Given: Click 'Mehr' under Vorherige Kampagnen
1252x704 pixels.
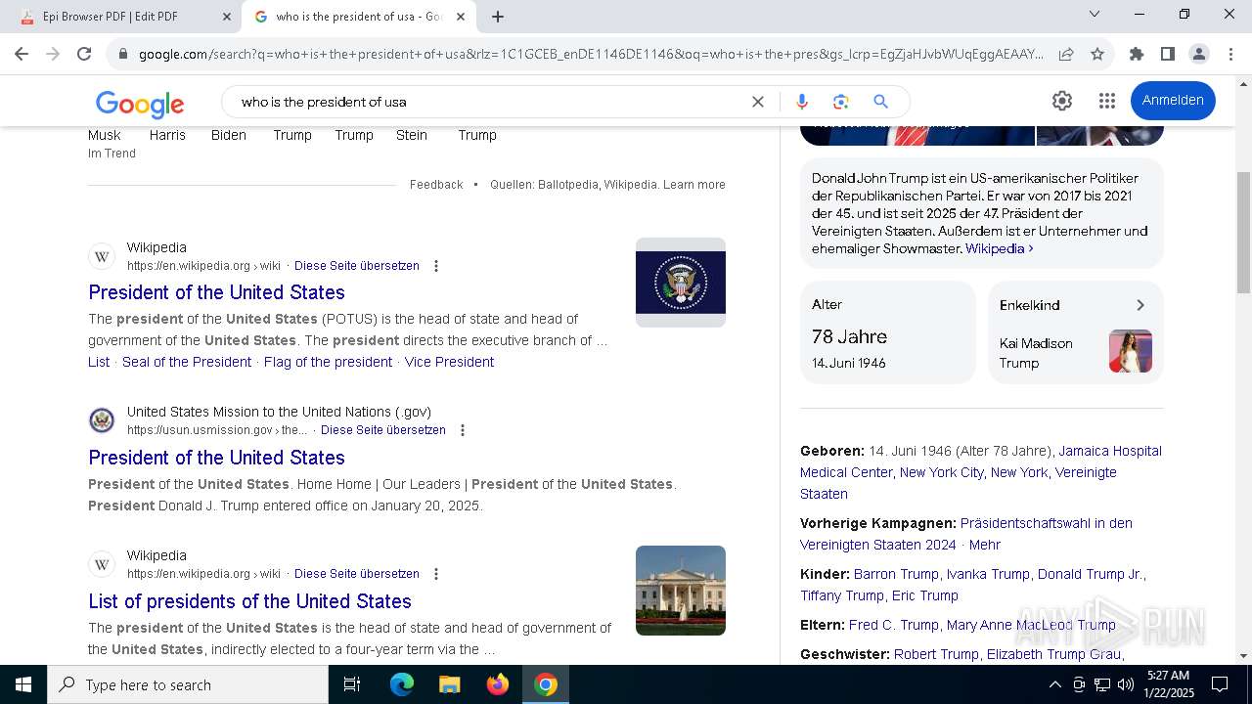Looking at the screenshot, I should [x=985, y=545].
